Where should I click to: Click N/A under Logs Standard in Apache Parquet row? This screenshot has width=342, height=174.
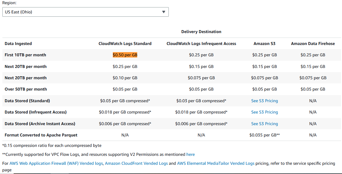point(125,135)
